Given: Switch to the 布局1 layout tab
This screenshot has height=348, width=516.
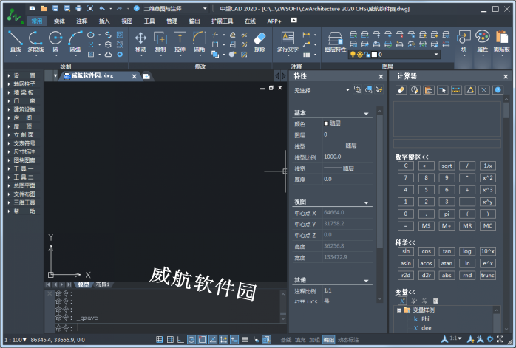Looking at the screenshot, I should [x=102, y=284].
